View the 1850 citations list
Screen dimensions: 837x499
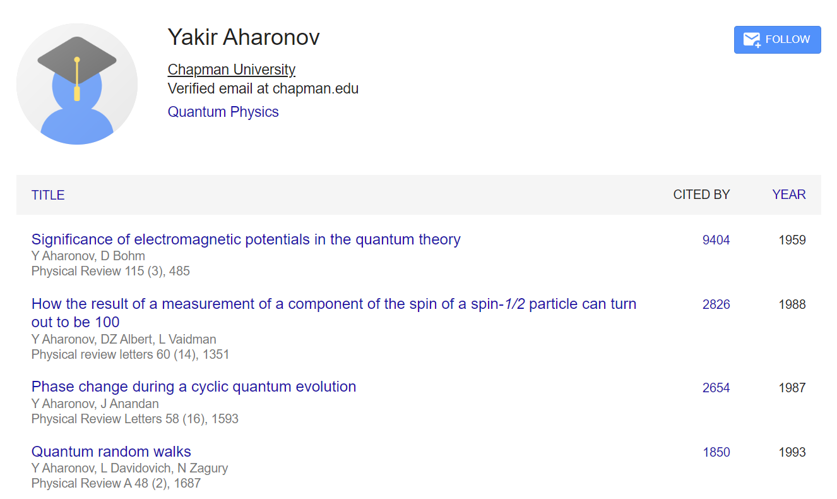click(x=716, y=452)
